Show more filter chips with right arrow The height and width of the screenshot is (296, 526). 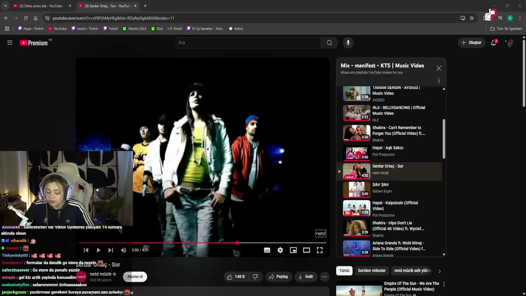tap(439, 271)
